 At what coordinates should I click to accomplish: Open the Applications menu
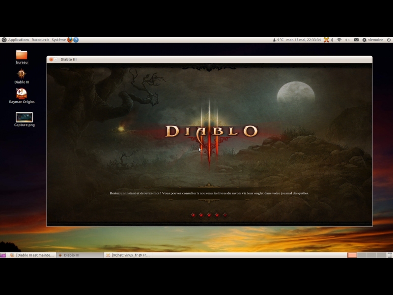pyautogui.click(x=18, y=40)
